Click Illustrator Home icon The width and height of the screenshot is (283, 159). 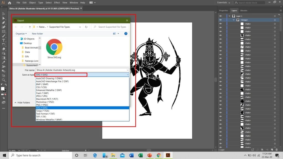tap(10, 3)
